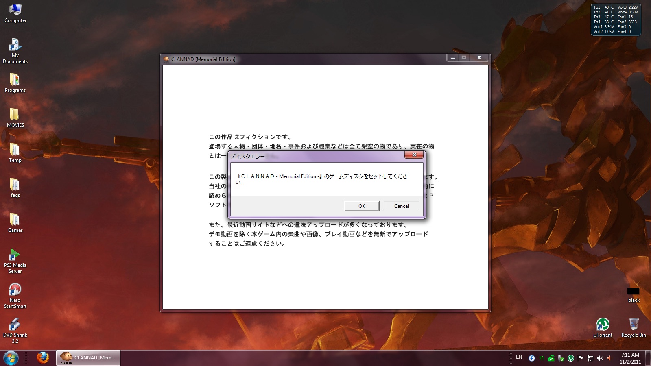Click the CLANNAD window title bar icon

pos(166,59)
